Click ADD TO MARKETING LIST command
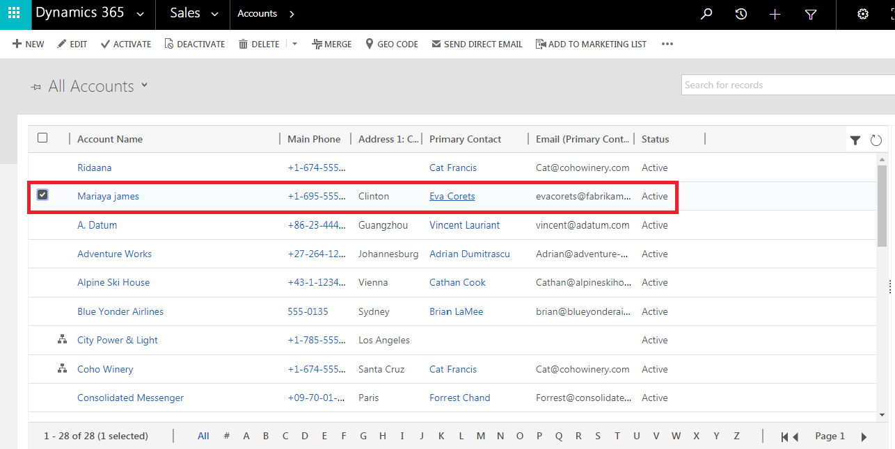895x449 pixels. (x=592, y=44)
